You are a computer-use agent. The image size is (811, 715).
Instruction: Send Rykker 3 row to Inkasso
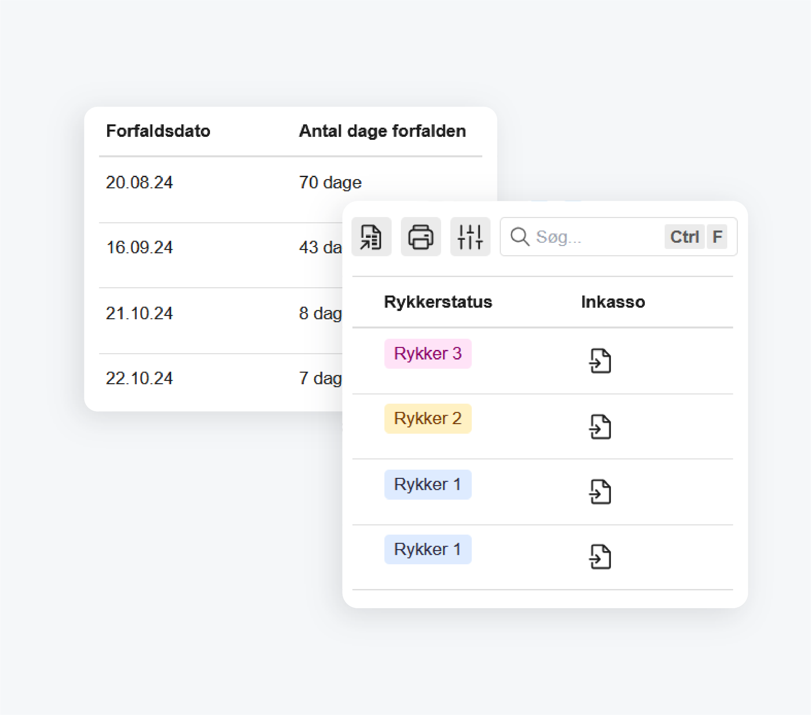[600, 361]
